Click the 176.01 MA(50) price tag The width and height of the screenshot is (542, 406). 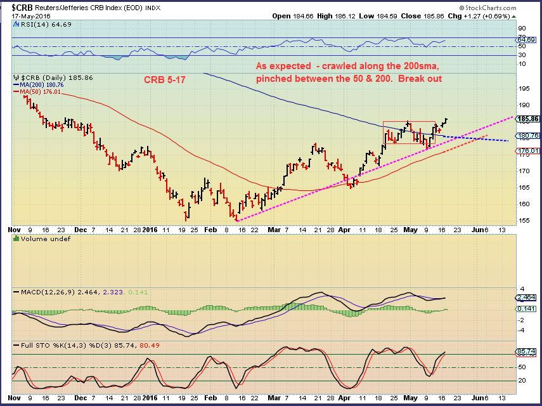coord(528,150)
